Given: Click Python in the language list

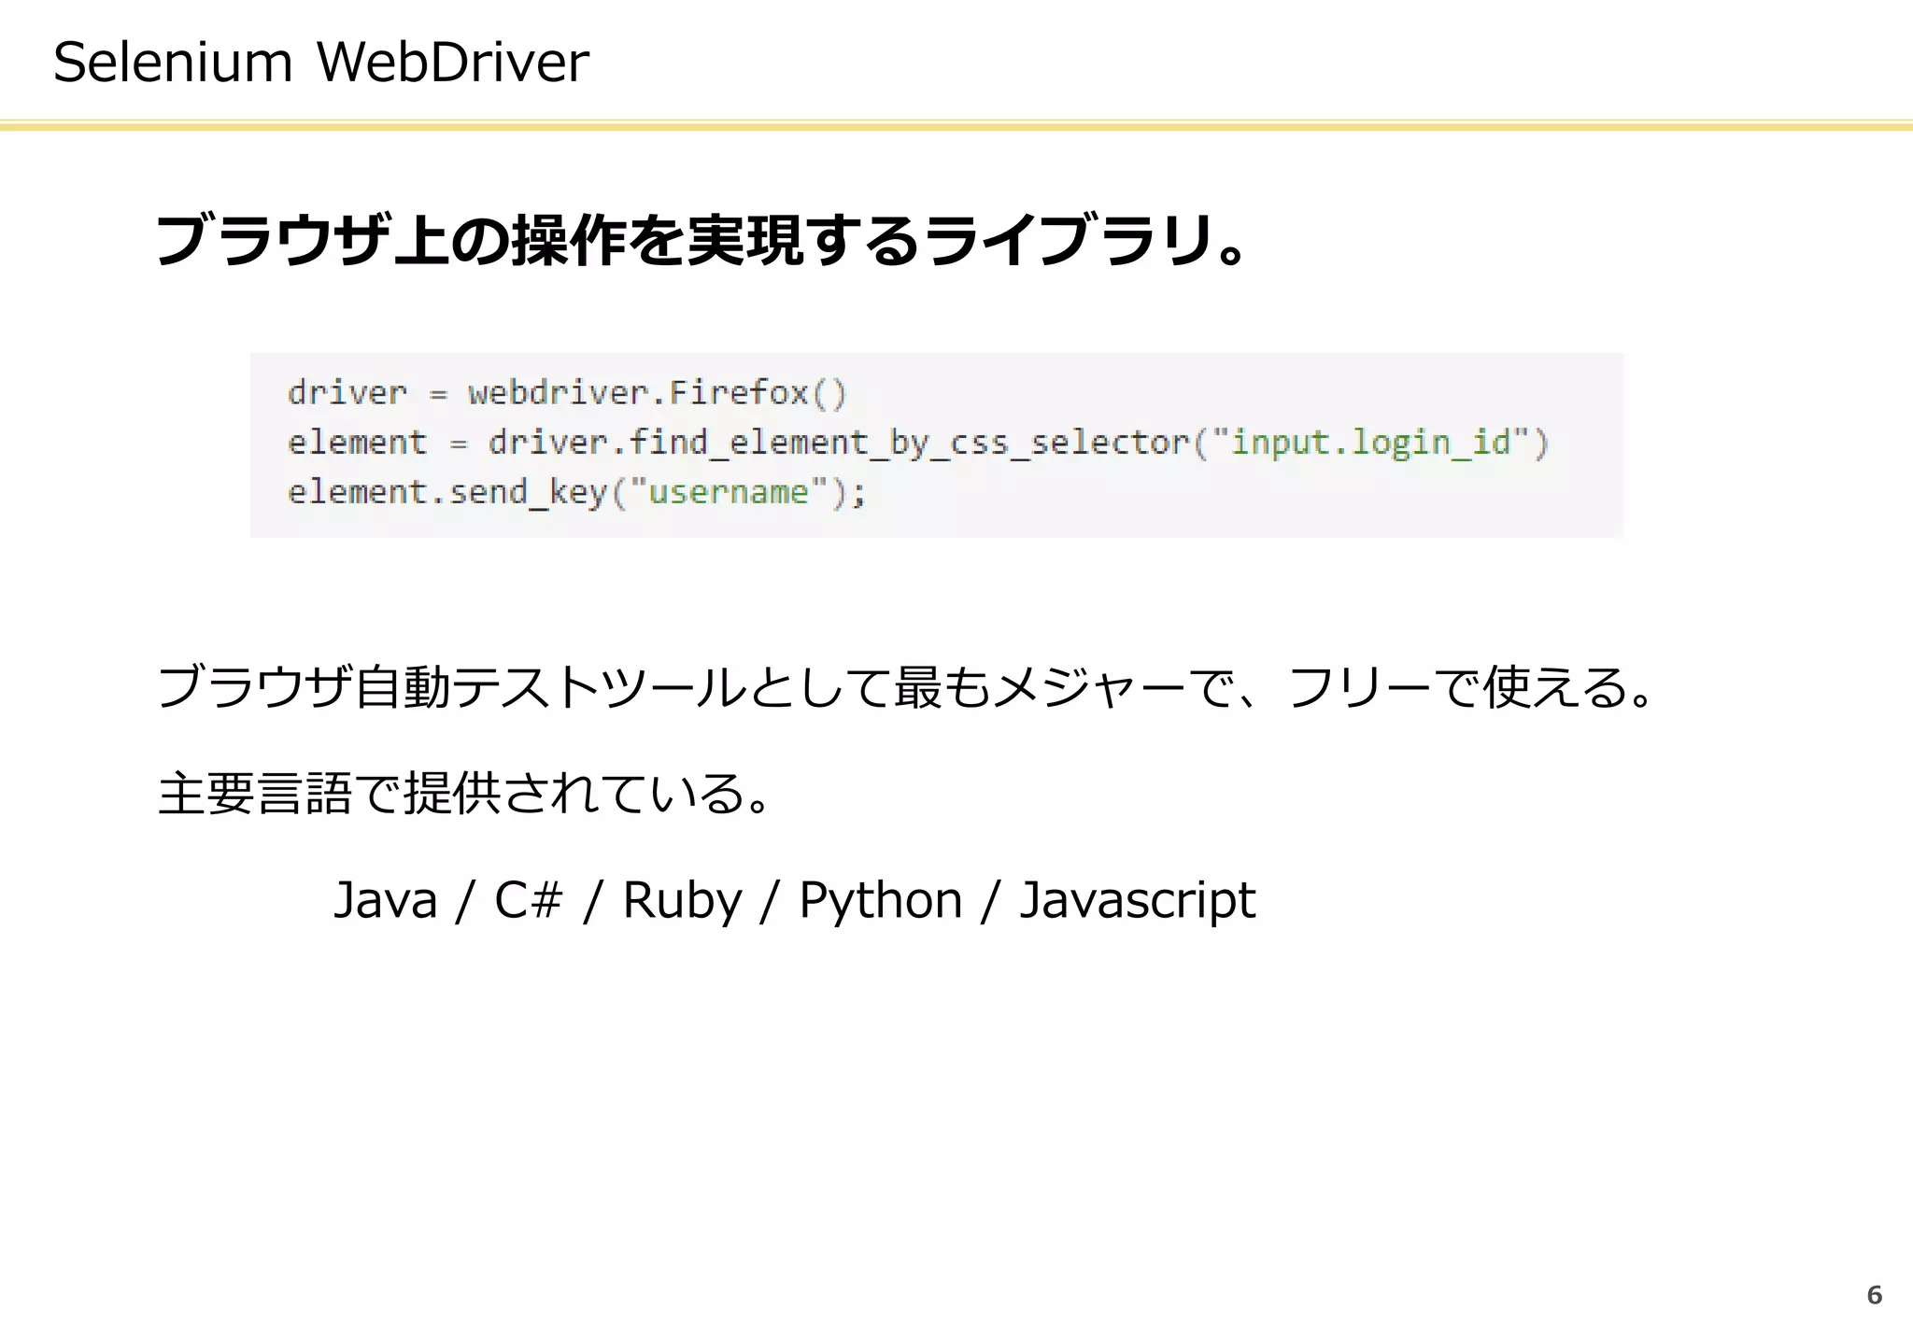Looking at the screenshot, I should point(880,900).
